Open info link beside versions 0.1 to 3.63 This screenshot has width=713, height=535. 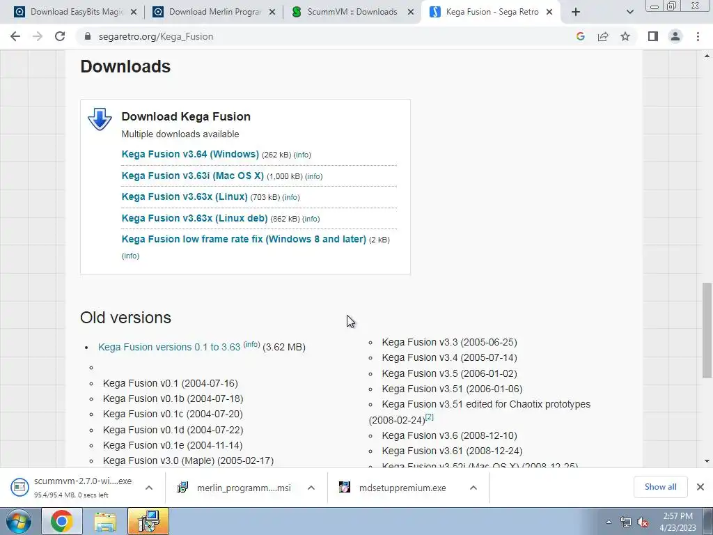(251, 344)
